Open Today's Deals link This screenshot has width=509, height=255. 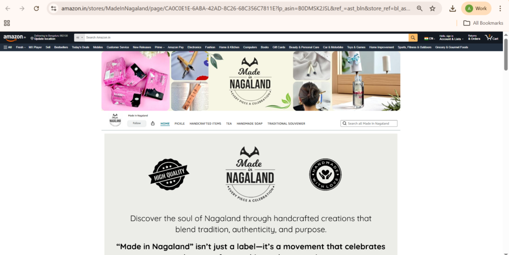pos(81,47)
